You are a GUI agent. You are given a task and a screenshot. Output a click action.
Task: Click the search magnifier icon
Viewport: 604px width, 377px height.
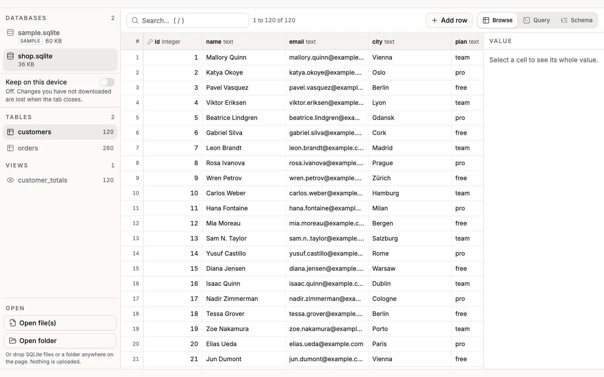[135, 20]
